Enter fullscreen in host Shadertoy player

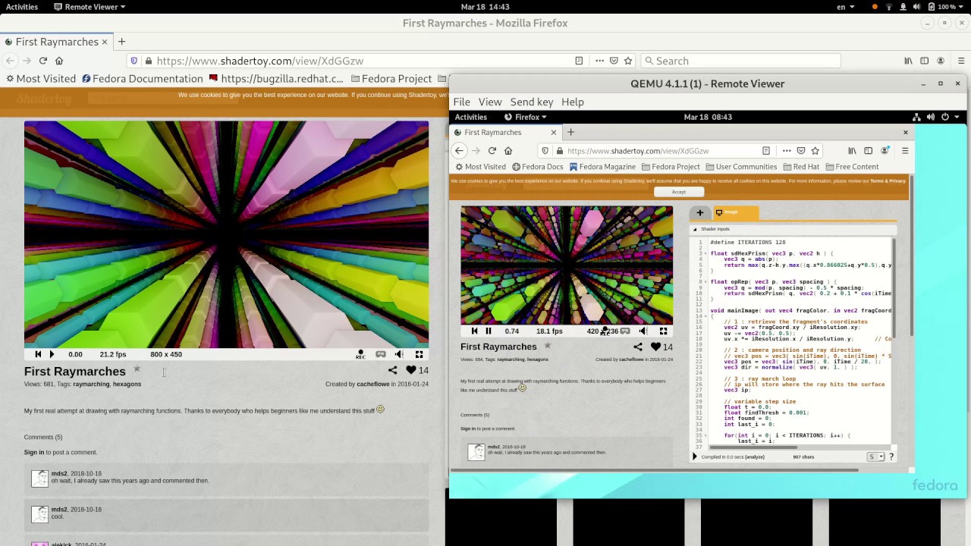coord(419,354)
